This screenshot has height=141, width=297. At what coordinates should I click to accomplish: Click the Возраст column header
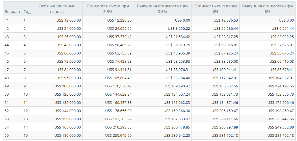(x=12, y=12)
